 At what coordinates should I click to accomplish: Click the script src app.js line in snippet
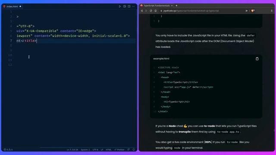pyautogui.click(x=188, y=87)
